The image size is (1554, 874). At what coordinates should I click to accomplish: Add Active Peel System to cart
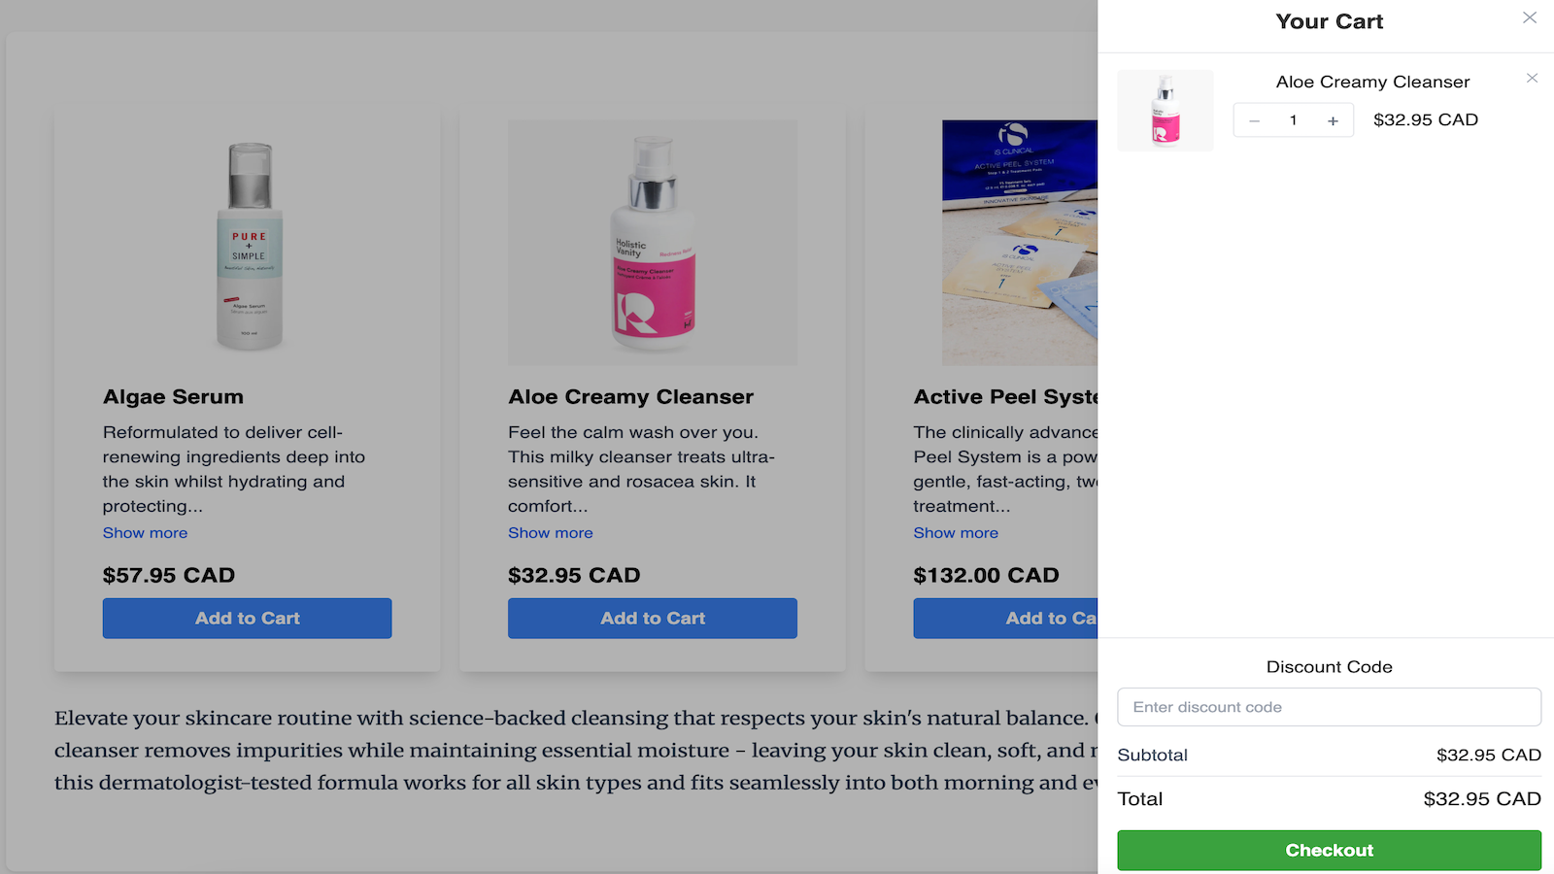pos(1006,619)
